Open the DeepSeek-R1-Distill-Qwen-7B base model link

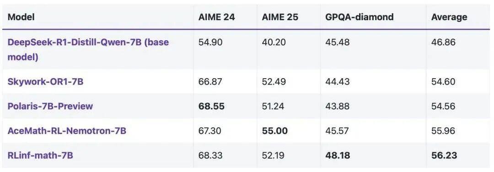(x=88, y=50)
